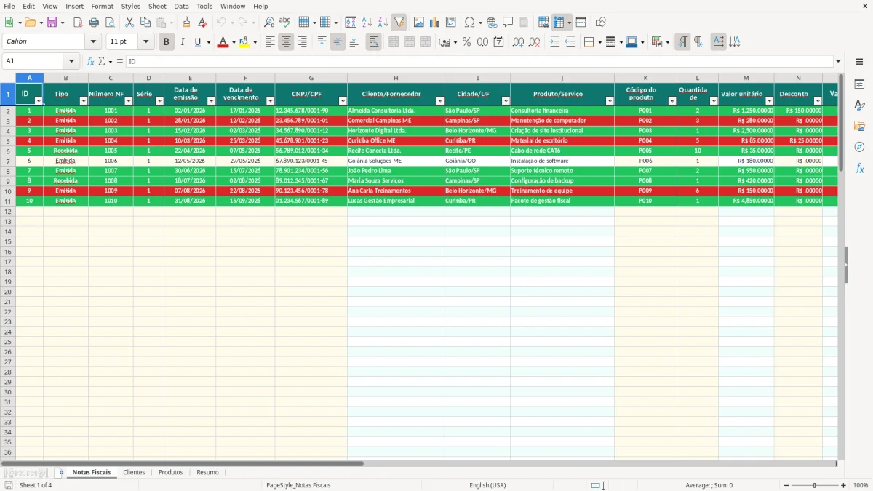This screenshot has width=873, height=491.
Task: Open the Cidade/UF column filter dropdown
Action: coord(506,101)
